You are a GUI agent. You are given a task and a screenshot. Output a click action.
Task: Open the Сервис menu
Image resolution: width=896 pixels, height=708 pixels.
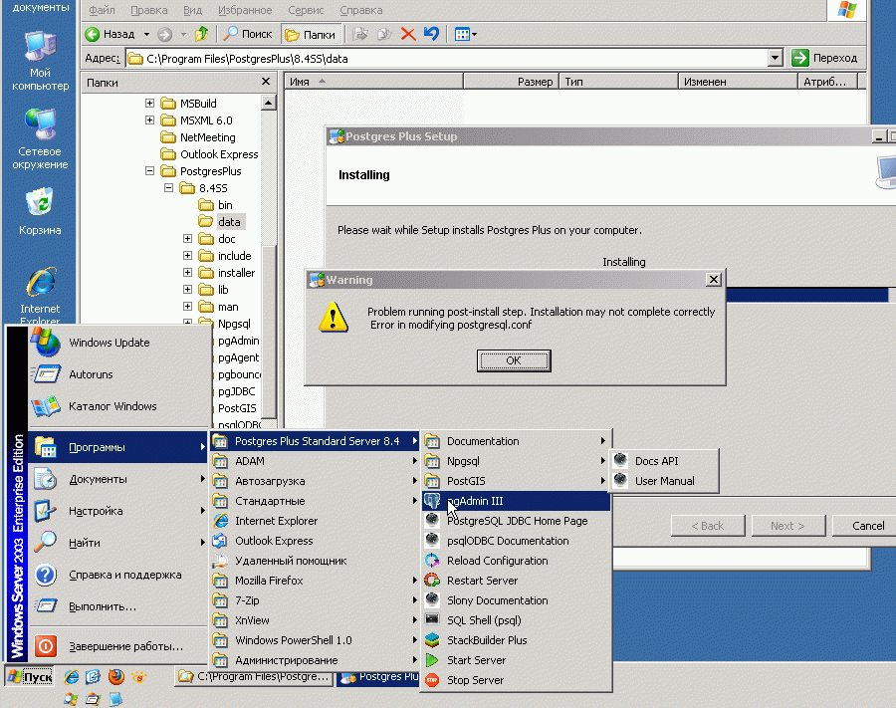click(306, 10)
